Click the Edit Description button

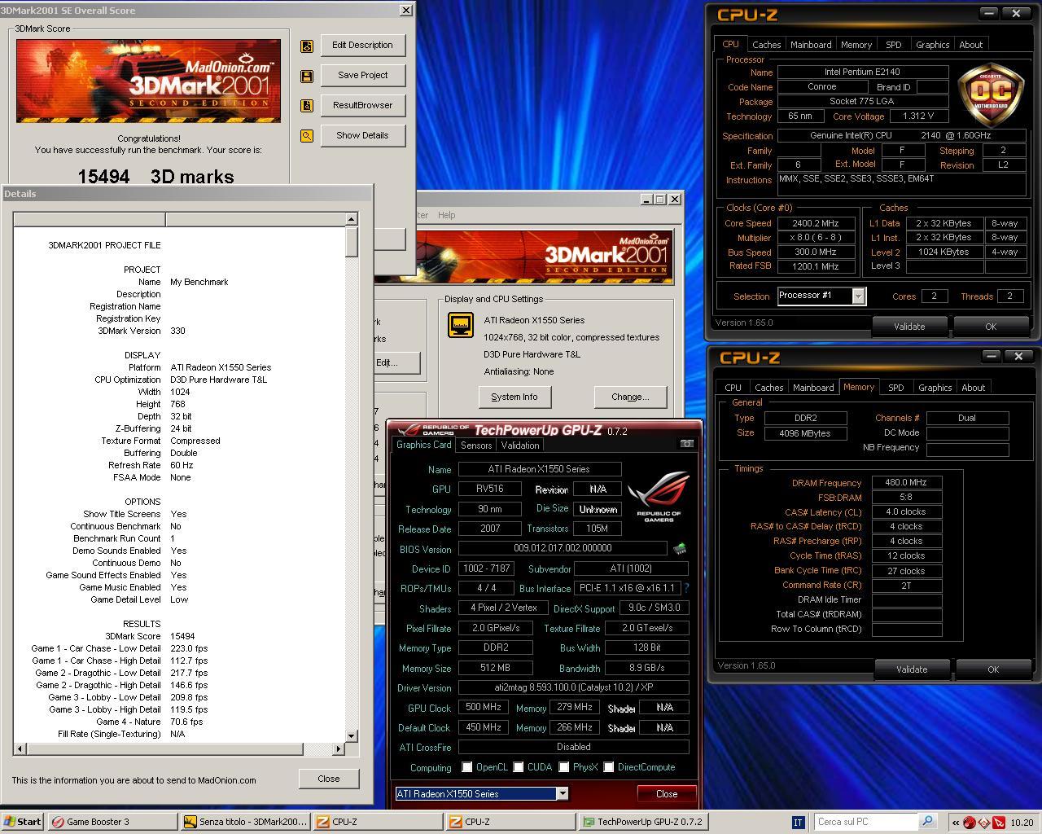(363, 46)
